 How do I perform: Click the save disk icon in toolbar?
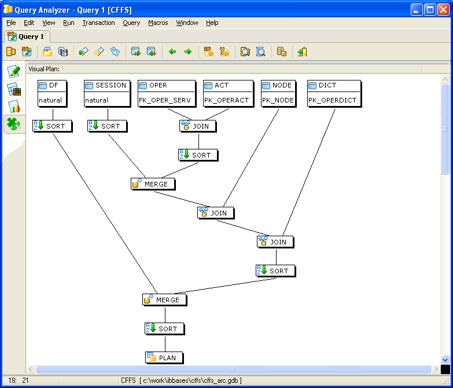pyautogui.click(x=63, y=52)
